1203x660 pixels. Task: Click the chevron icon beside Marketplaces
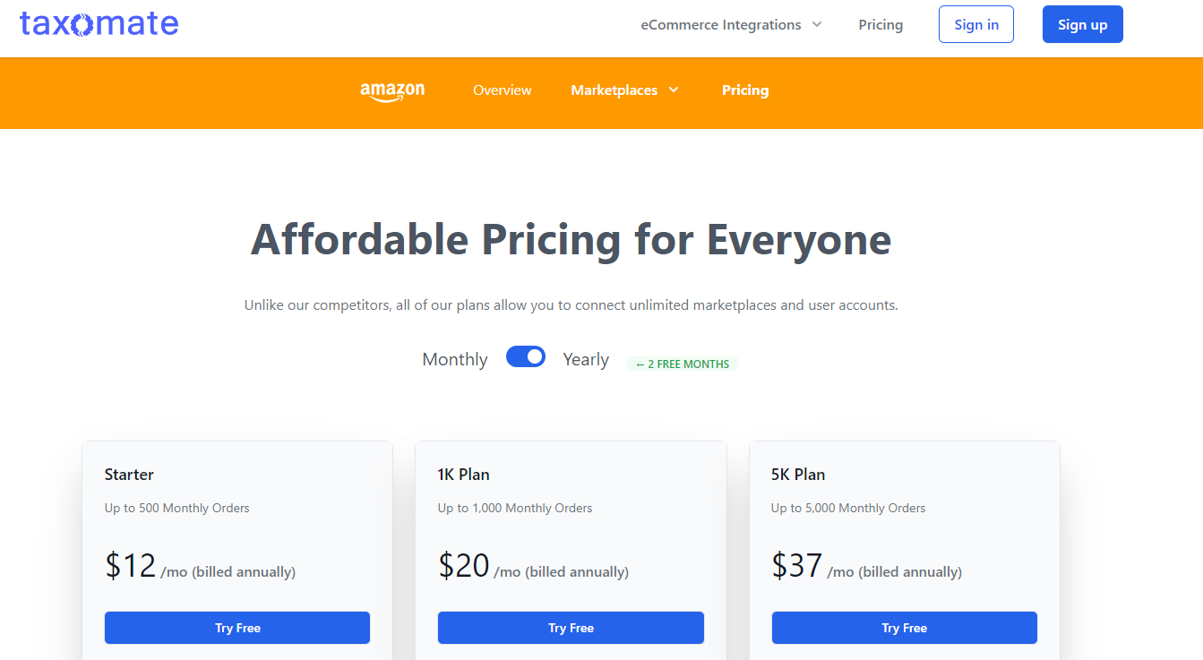click(674, 90)
